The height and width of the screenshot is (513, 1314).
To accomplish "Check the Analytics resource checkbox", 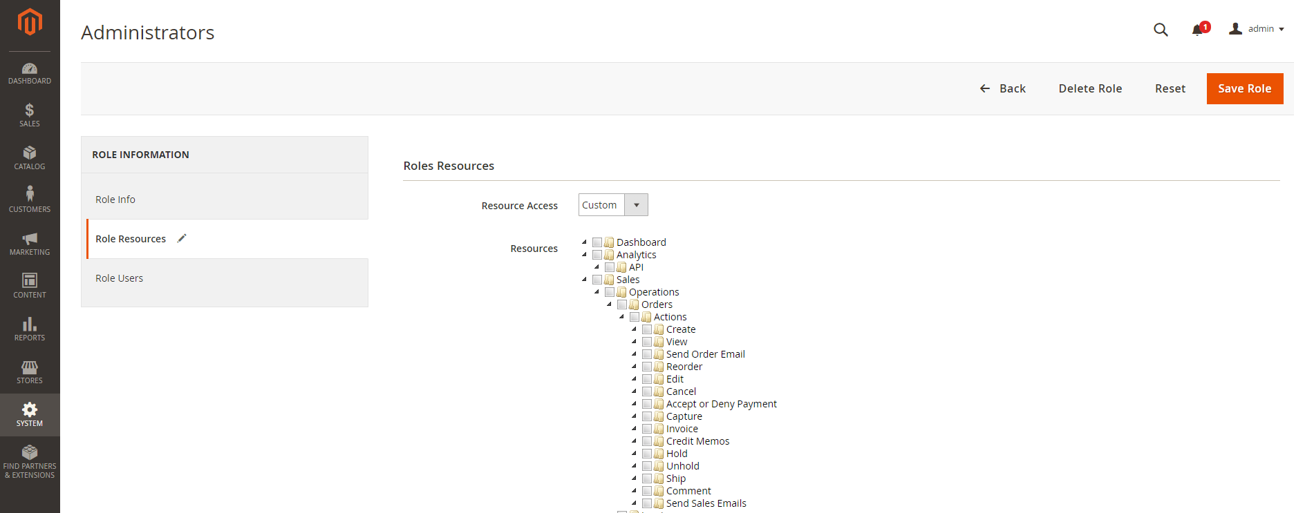I will pos(597,255).
